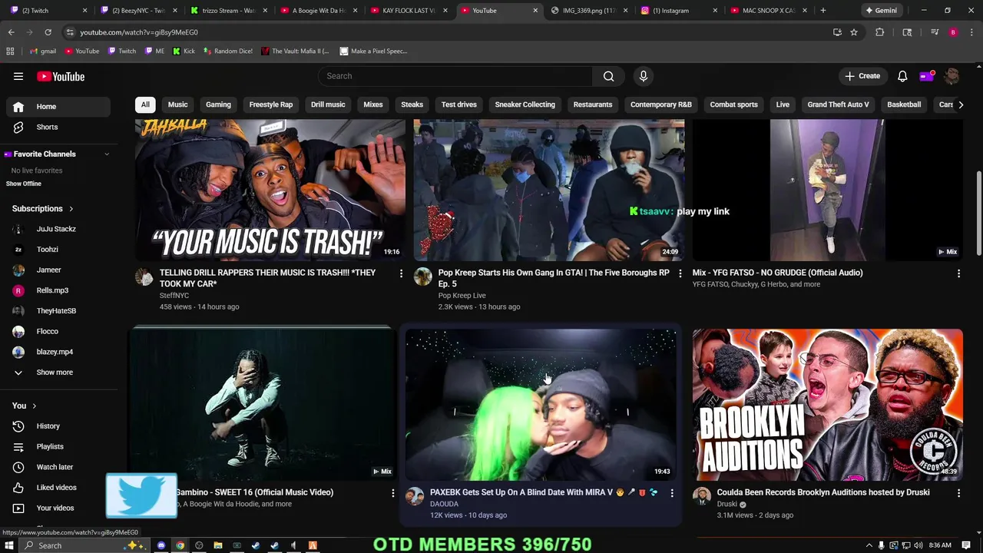Open PAXEBK blind date video thumbnail
Screen dimensions: 983x553
pyautogui.click(x=541, y=405)
